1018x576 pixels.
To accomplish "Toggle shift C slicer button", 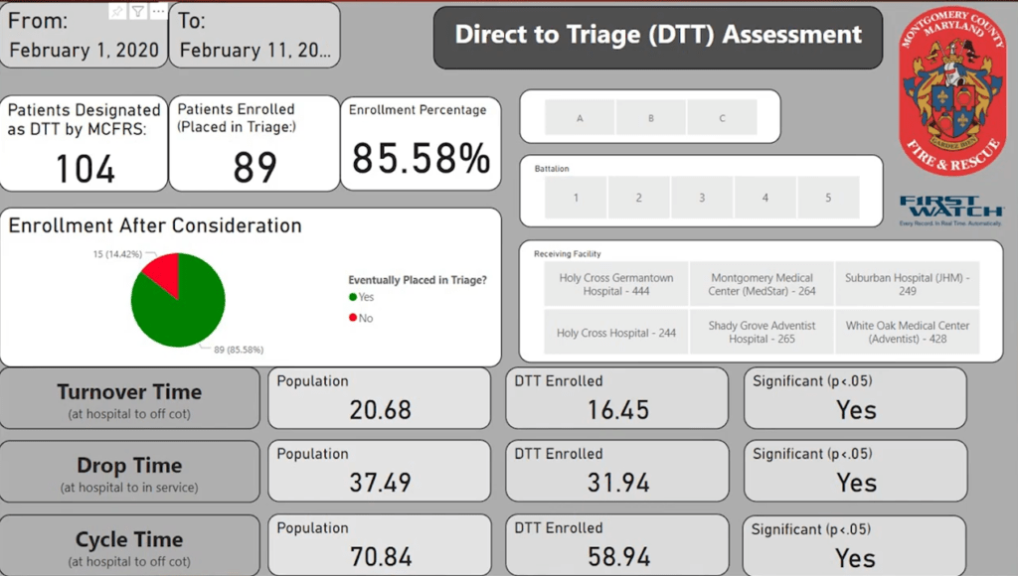I will (x=722, y=118).
